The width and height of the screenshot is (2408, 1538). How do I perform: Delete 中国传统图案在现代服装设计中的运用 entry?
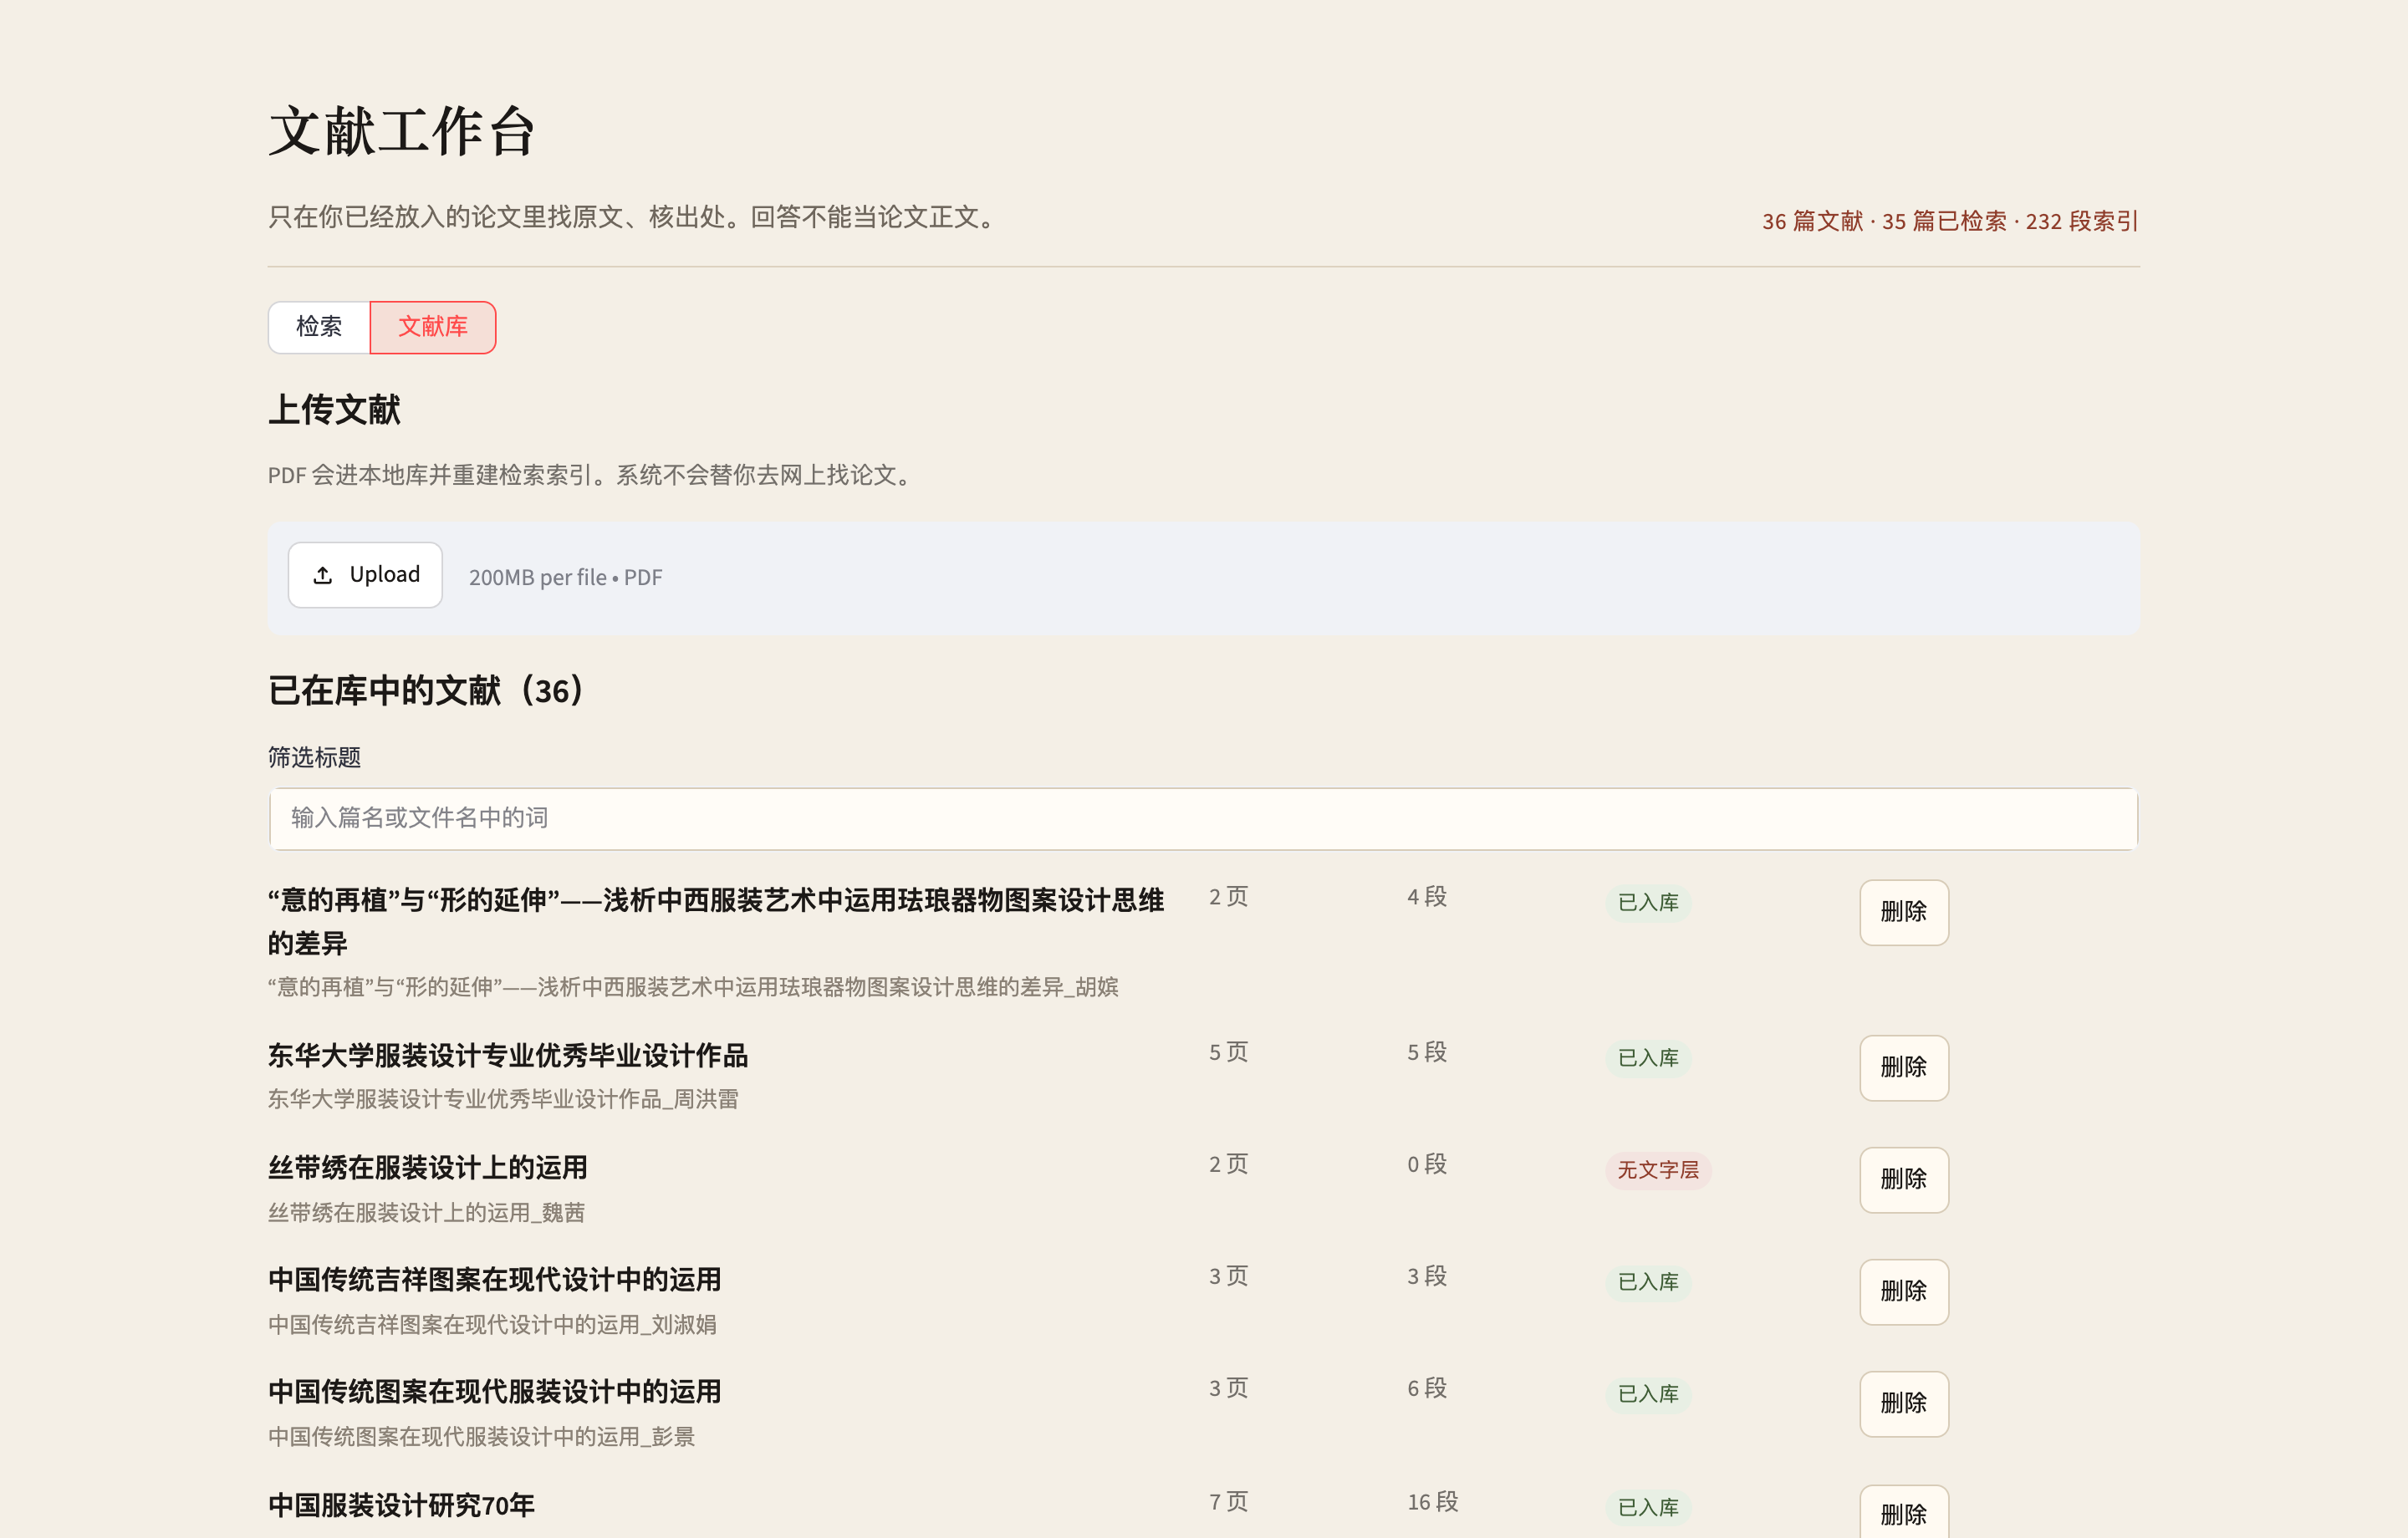[1903, 1403]
